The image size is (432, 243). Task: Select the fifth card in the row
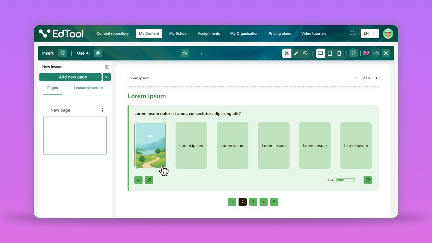[315, 145]
